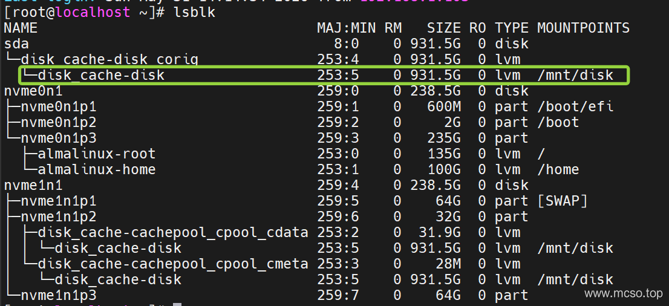Click the /boot/efi mountpoint
The width and height of the screenshot is (669, 306).
point(575,106)
